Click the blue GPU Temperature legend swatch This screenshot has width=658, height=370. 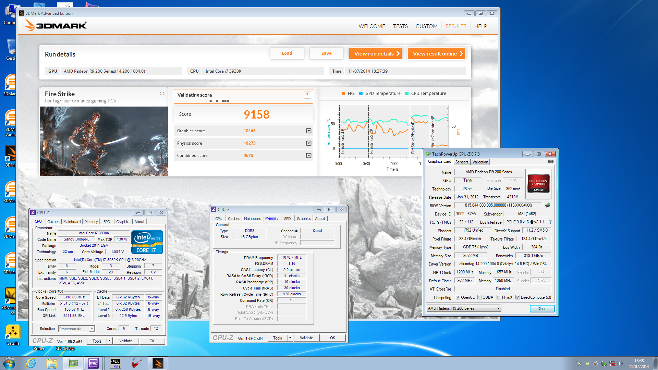[x=361, y=94]
